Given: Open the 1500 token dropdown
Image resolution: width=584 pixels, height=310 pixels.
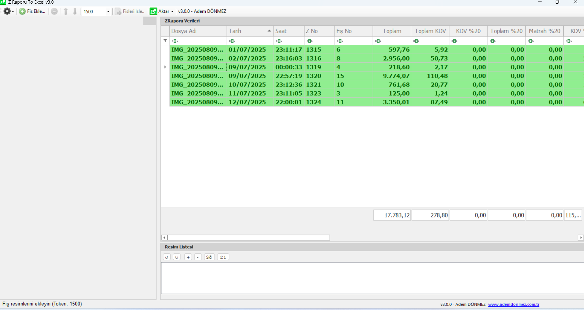Looking at the screenshot, I should point(108,12).
